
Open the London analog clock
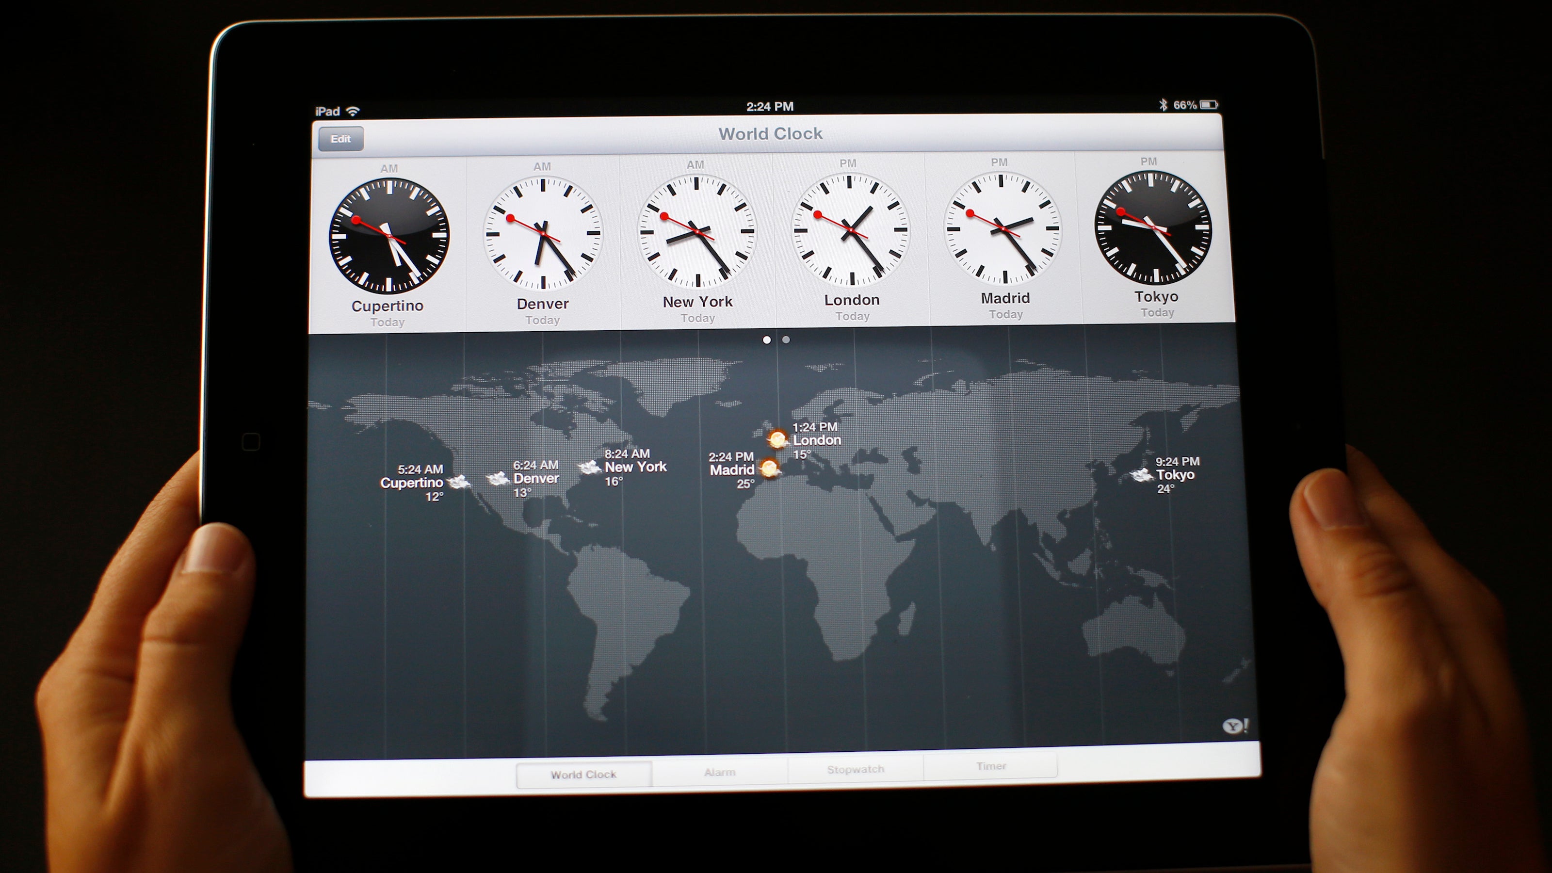point(850,229)
